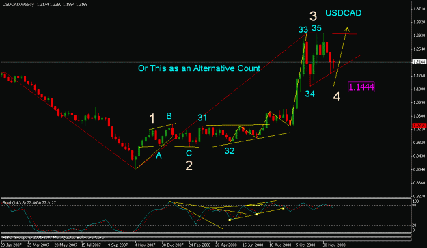Click the '30 Dec 2007' date axis label
The width and height of the screenshot is (427, 248).
tap(173, 245)
